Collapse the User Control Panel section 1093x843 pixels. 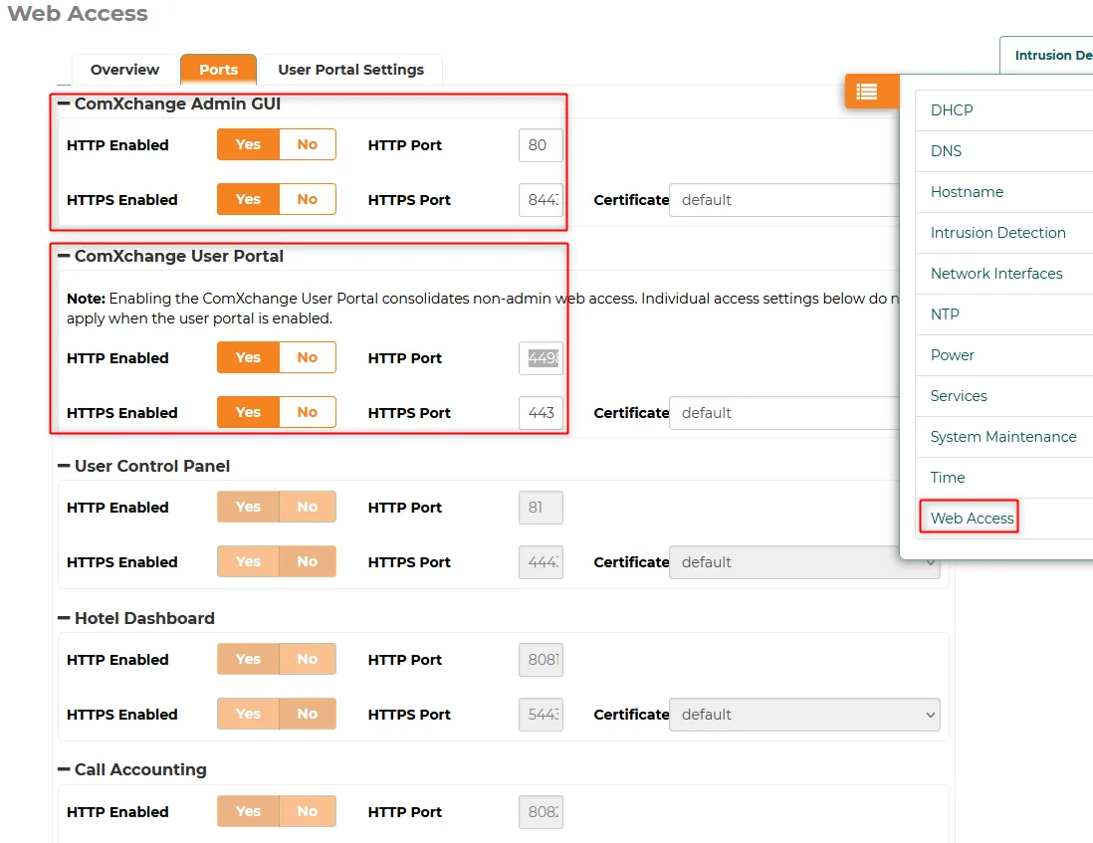pos(64,466)
